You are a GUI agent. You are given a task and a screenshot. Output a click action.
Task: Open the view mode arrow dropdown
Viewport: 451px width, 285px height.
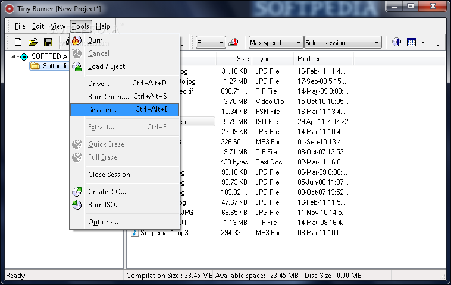(422, 43)
